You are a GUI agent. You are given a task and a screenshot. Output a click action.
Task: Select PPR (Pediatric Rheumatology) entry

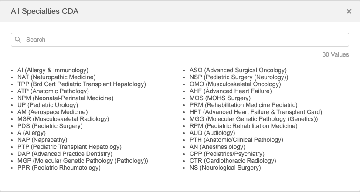tap(59, 168)
